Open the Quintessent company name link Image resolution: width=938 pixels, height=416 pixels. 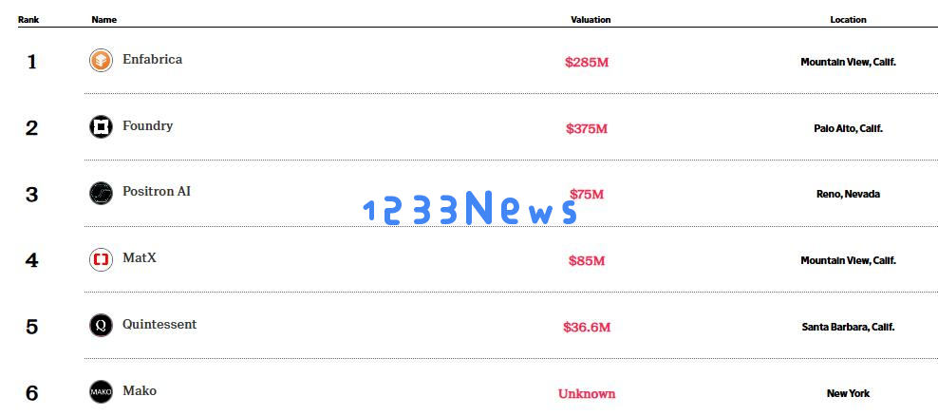159,325
